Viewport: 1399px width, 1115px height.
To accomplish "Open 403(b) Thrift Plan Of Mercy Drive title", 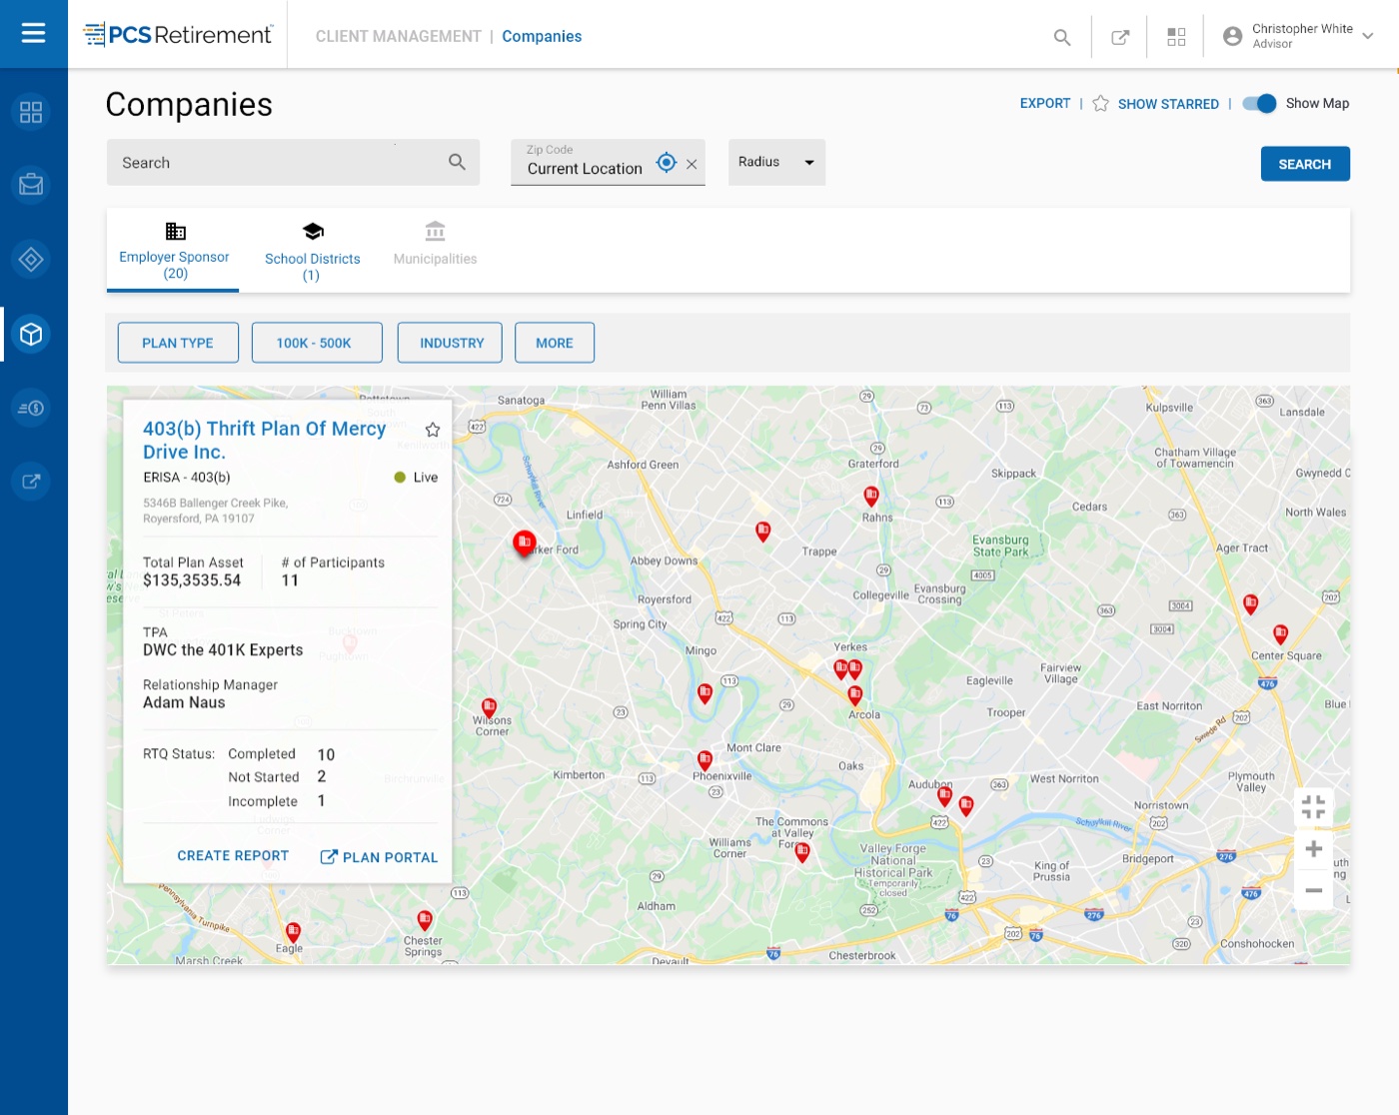I will (265, 441).
